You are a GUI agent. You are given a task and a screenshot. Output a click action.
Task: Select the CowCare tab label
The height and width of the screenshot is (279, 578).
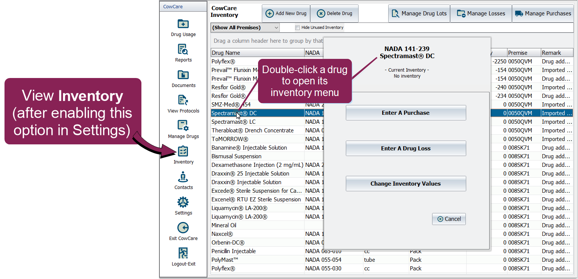[x=173, y=7]
